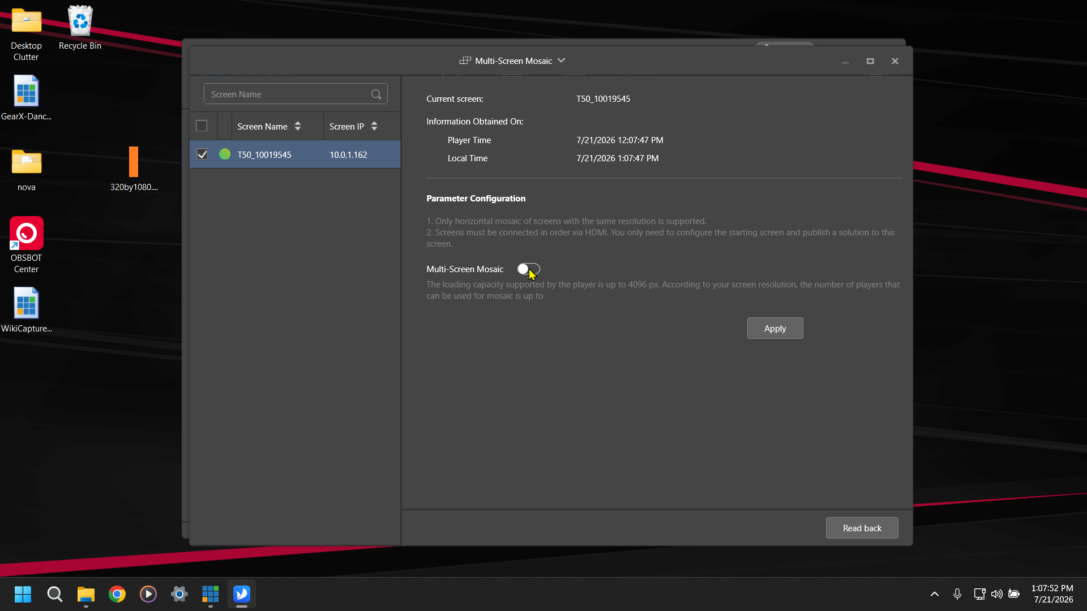Open the OBSBOT Center desktop shortcut
The height and width of the screenshot is (611, 1087).
[26, 245]
